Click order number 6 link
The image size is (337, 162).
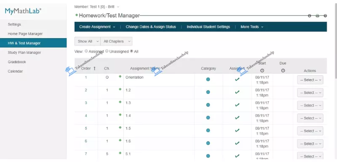point(86,141)
